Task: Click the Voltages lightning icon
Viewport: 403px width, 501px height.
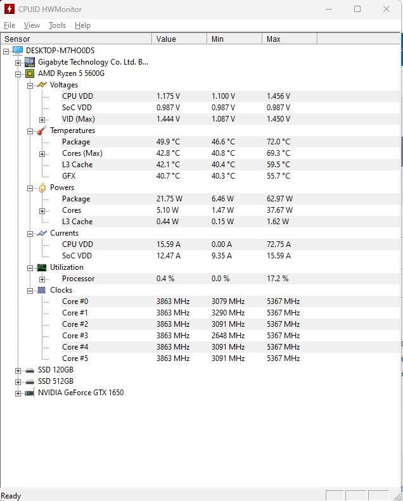Action: point(42,85)
